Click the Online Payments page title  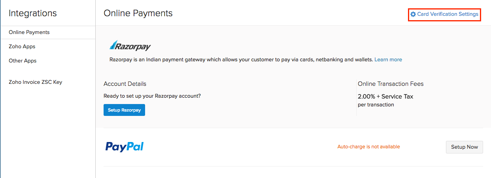[x=138, y=13]
